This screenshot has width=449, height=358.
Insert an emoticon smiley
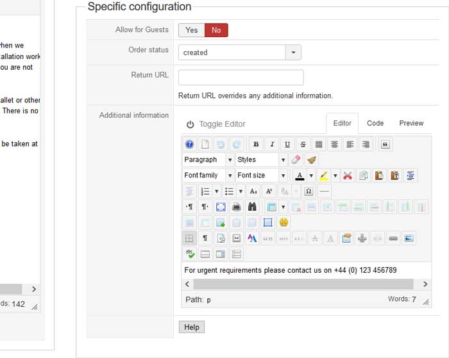coord(284,223)
